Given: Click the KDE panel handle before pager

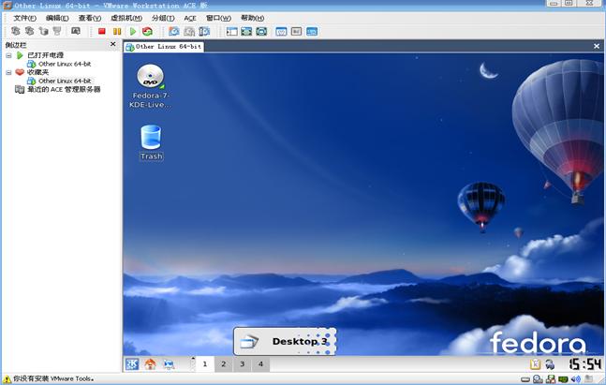Looking at the screenshot, I should point(192,364).
